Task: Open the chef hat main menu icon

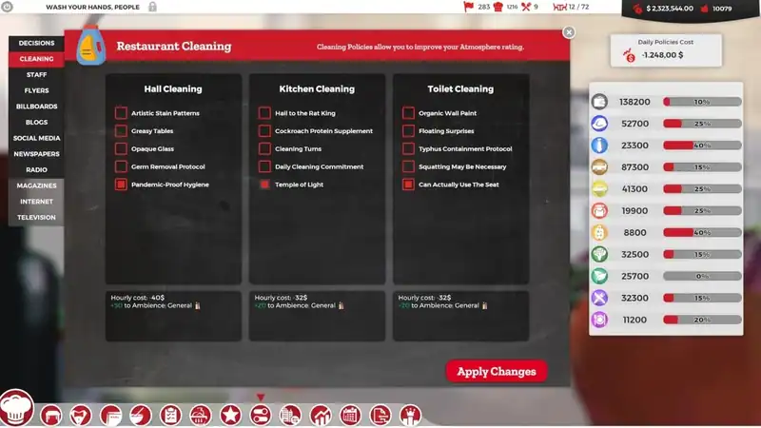Action: (16, 408)
